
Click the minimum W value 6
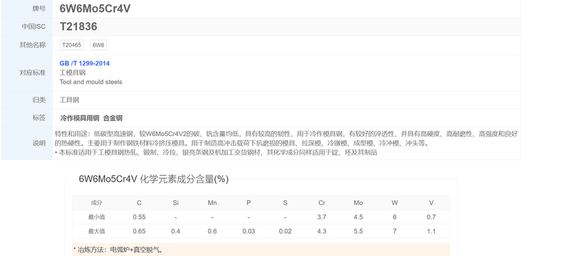click(x=395, y=217)
